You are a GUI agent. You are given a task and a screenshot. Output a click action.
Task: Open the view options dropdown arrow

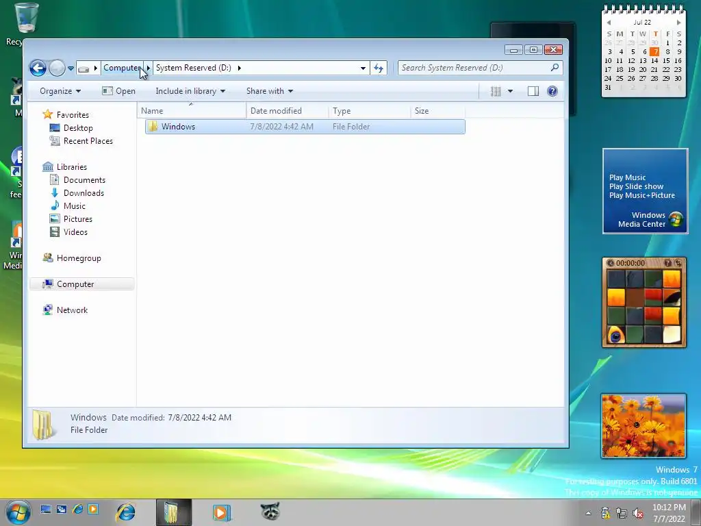(510, 91)
